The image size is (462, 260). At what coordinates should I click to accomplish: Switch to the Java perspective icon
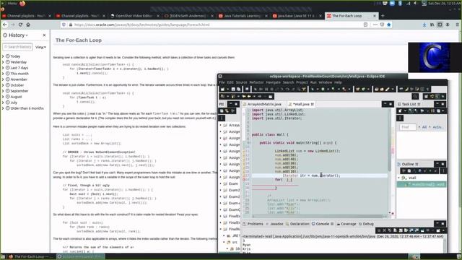click(x=437, y=96)
